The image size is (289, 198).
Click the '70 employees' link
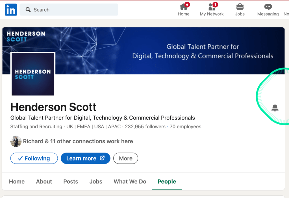tap(185, 127)
